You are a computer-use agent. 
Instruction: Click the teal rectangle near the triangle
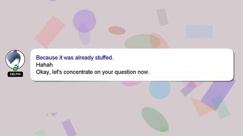coord(221,107)
